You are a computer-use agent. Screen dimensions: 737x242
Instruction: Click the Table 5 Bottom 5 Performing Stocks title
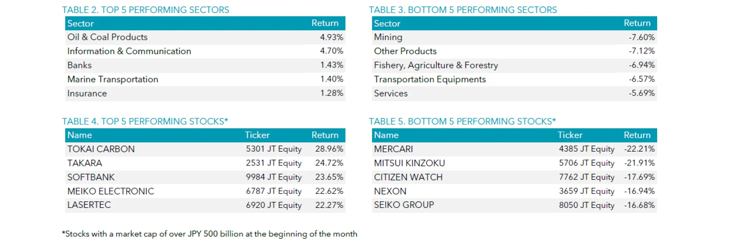point(462,121)
